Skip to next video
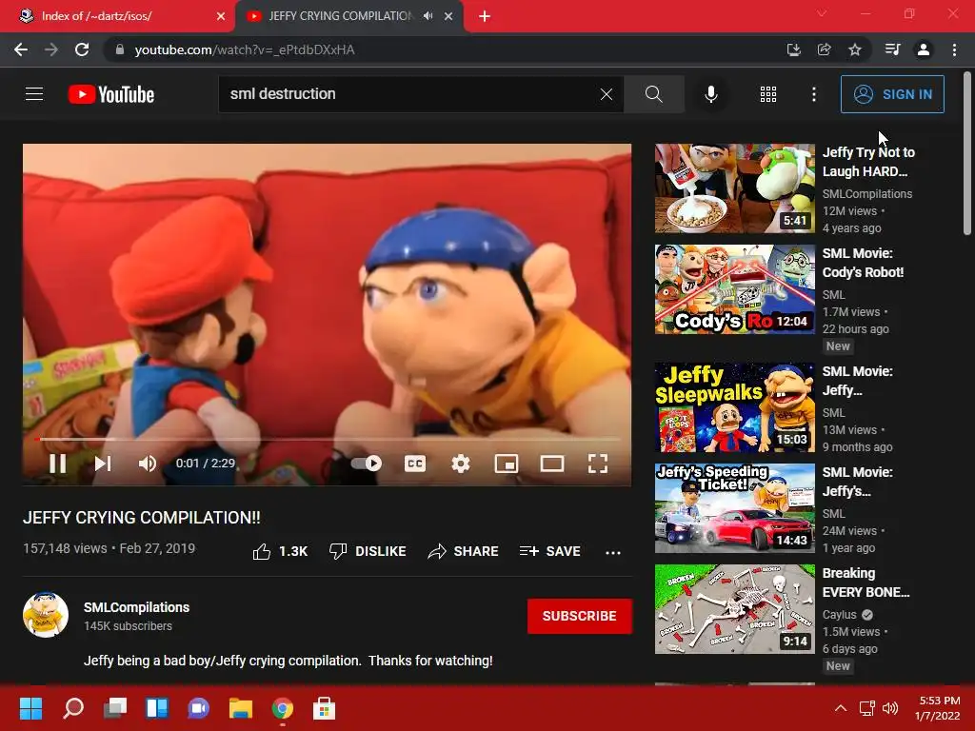Viewport: 975px width, 731px height. click(x=103, y=464)
